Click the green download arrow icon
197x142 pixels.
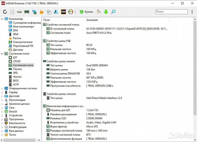pos(106,12)
